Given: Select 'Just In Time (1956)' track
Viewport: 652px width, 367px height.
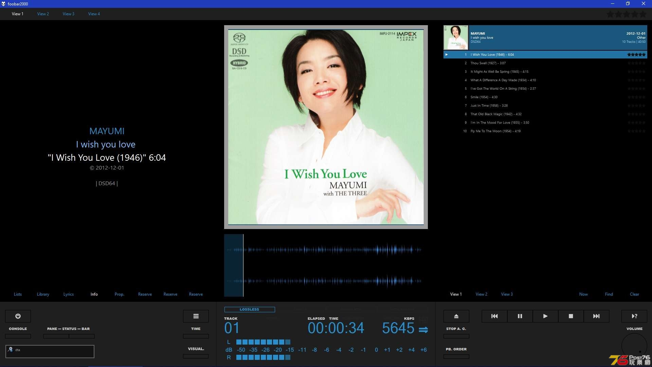Looking at the screenshot, I should tap(545, 106).
